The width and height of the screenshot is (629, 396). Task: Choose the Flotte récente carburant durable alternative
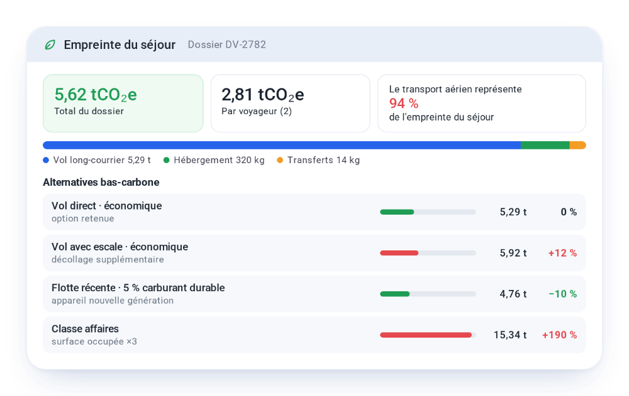314,294
